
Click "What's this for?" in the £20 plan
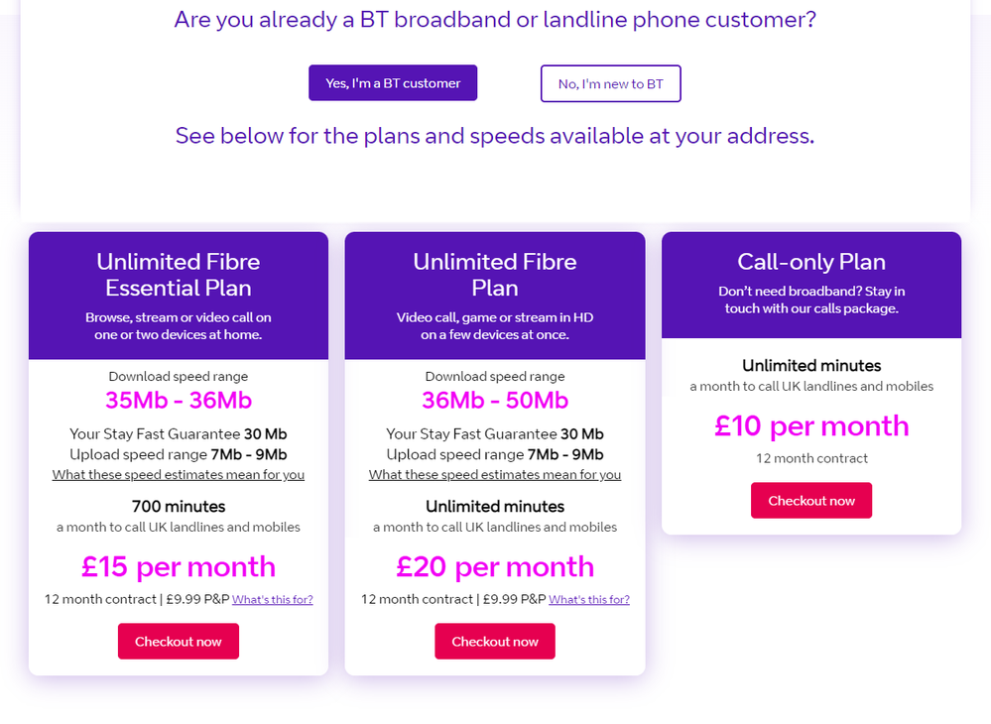pos(589,600)
